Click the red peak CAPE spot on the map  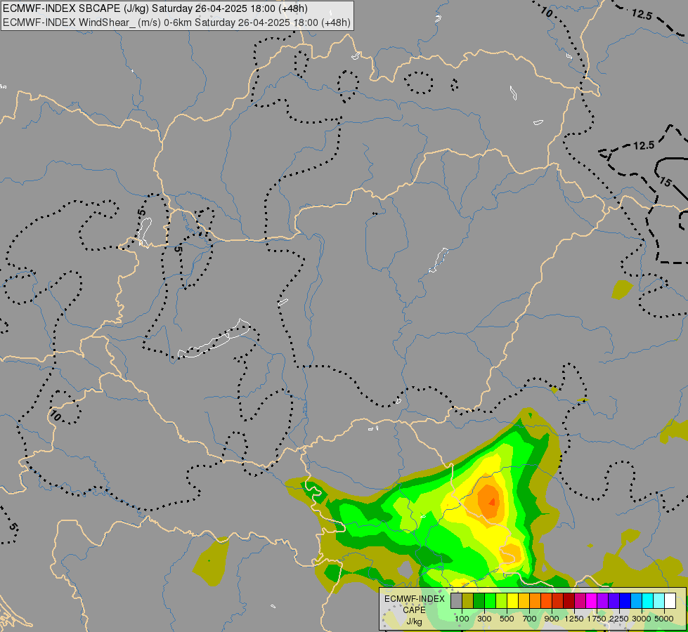click(x=493, y=501)
